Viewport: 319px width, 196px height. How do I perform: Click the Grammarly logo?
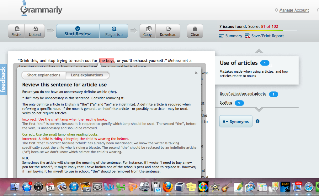click(x=41, y=8)
